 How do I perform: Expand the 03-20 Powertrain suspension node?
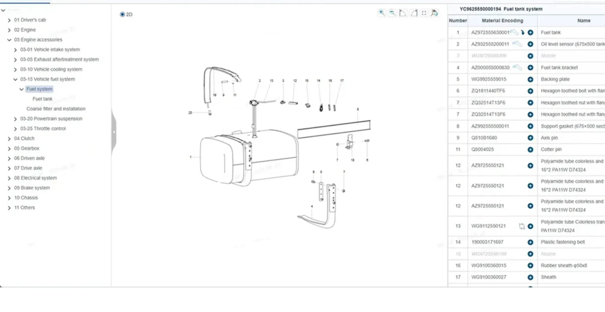(15, 119)
